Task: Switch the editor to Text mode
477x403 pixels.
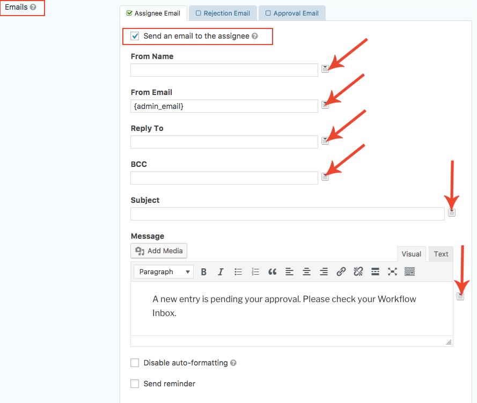Action: (x=441, y=254)
